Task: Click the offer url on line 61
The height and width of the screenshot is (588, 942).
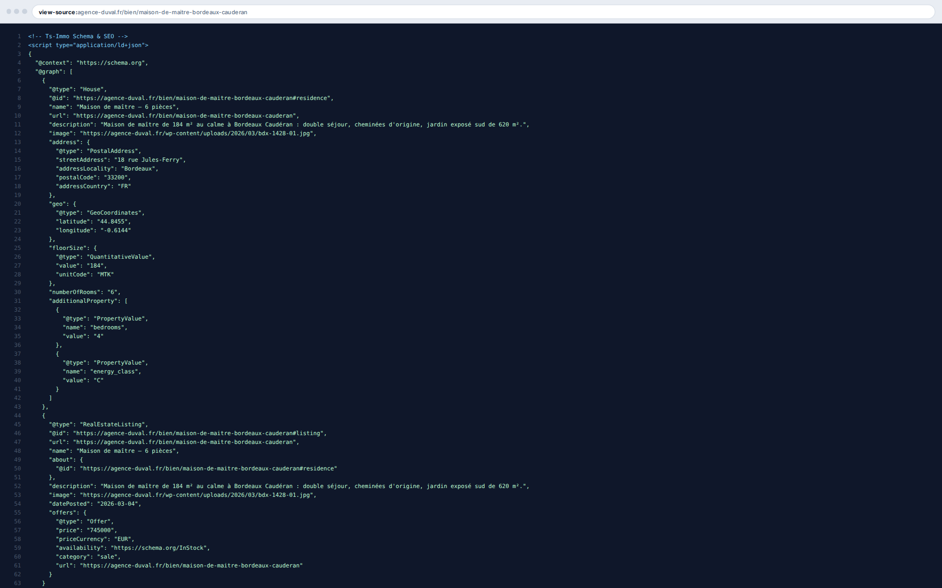Action: 191,565
